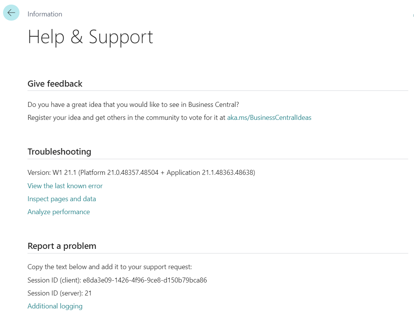Click the 'Register your idea' sentence text
This screenshot has width=414, height=318.
pos(126,118)
